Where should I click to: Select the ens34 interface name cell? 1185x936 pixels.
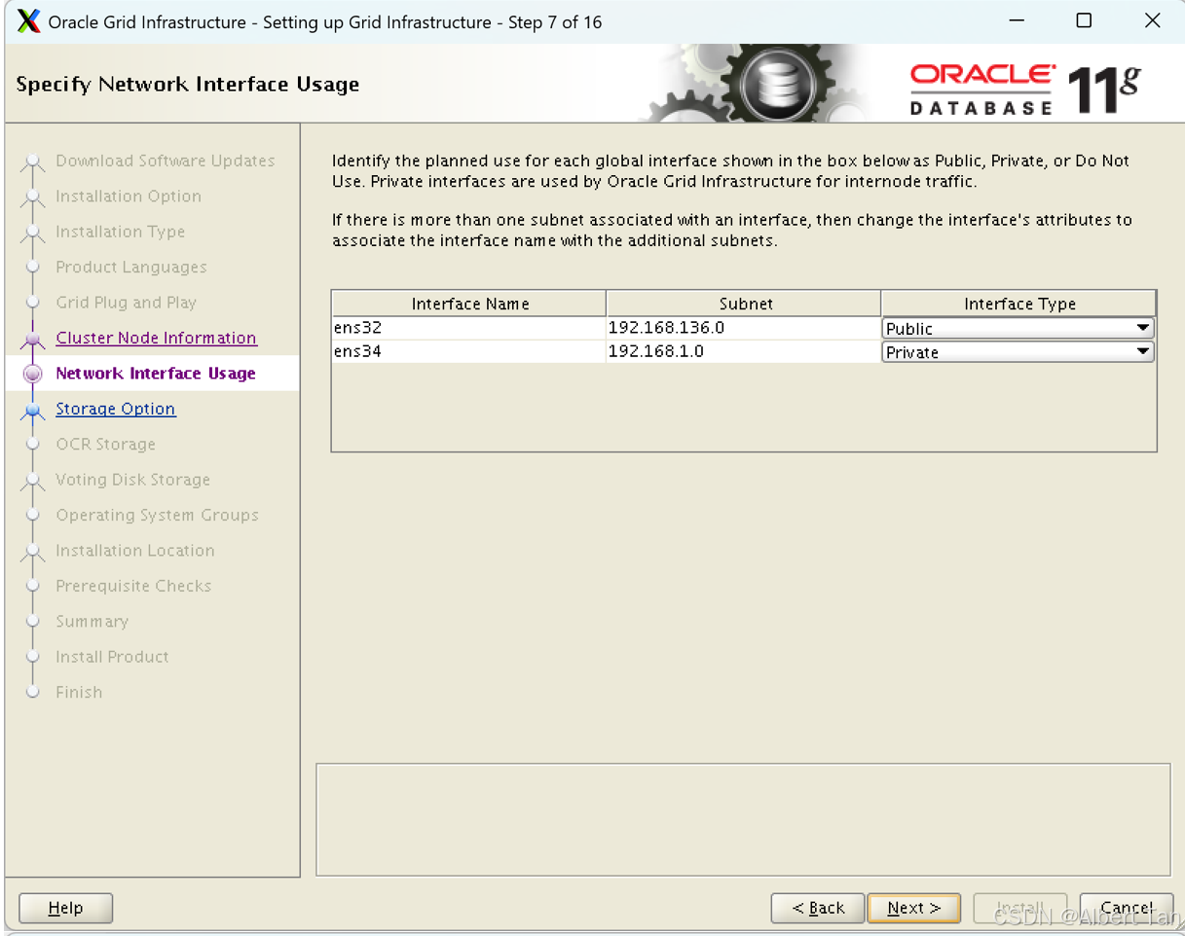(468, 351)
